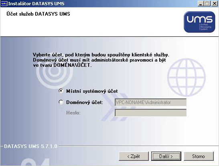219x166 pixels.
Task: Click the Heslo label
Action: pos(73,113)
